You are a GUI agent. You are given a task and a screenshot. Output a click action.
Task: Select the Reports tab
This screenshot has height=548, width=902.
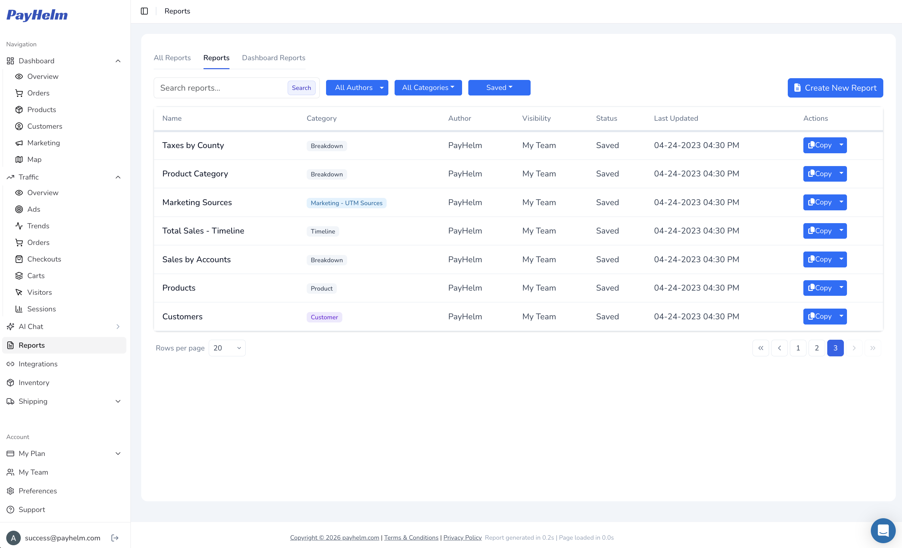216,58
